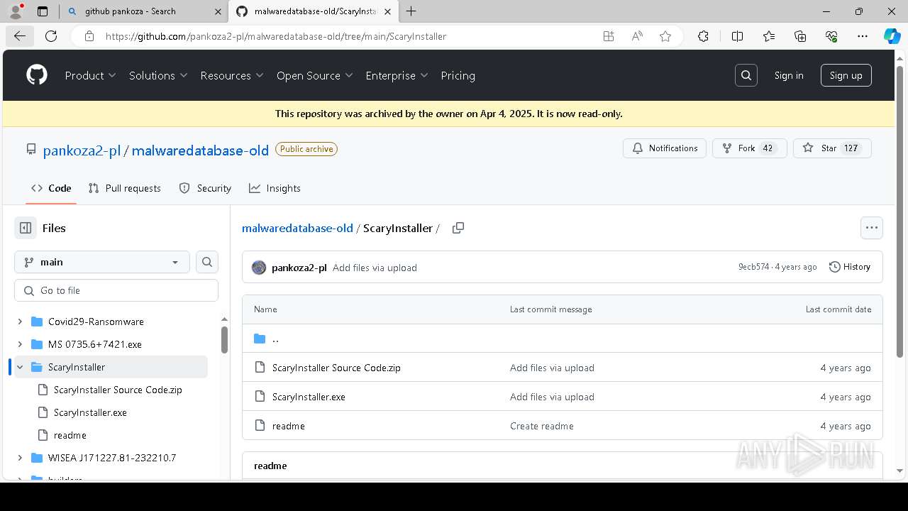Open the three-dots more options menu
908x511 pixels.
pyautogui.click(x=872, y=228)
